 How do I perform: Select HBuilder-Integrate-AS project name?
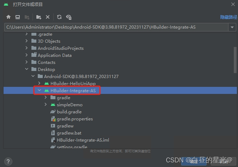(73, 91)
